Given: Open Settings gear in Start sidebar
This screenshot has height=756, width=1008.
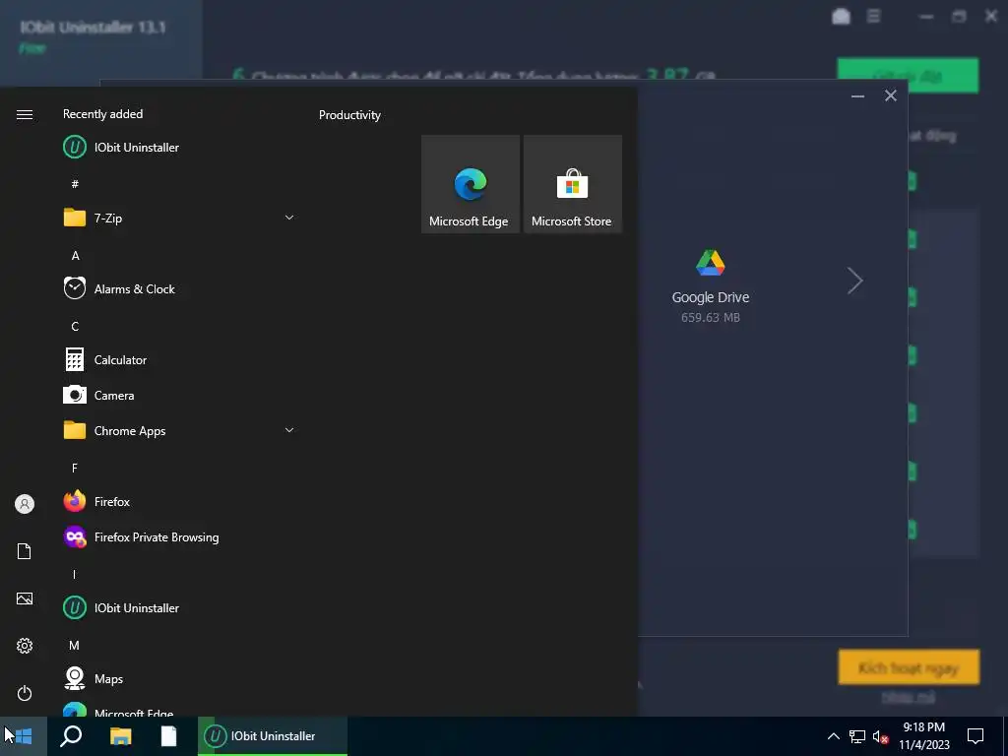Looking at the screenshot, I should 25,646.
